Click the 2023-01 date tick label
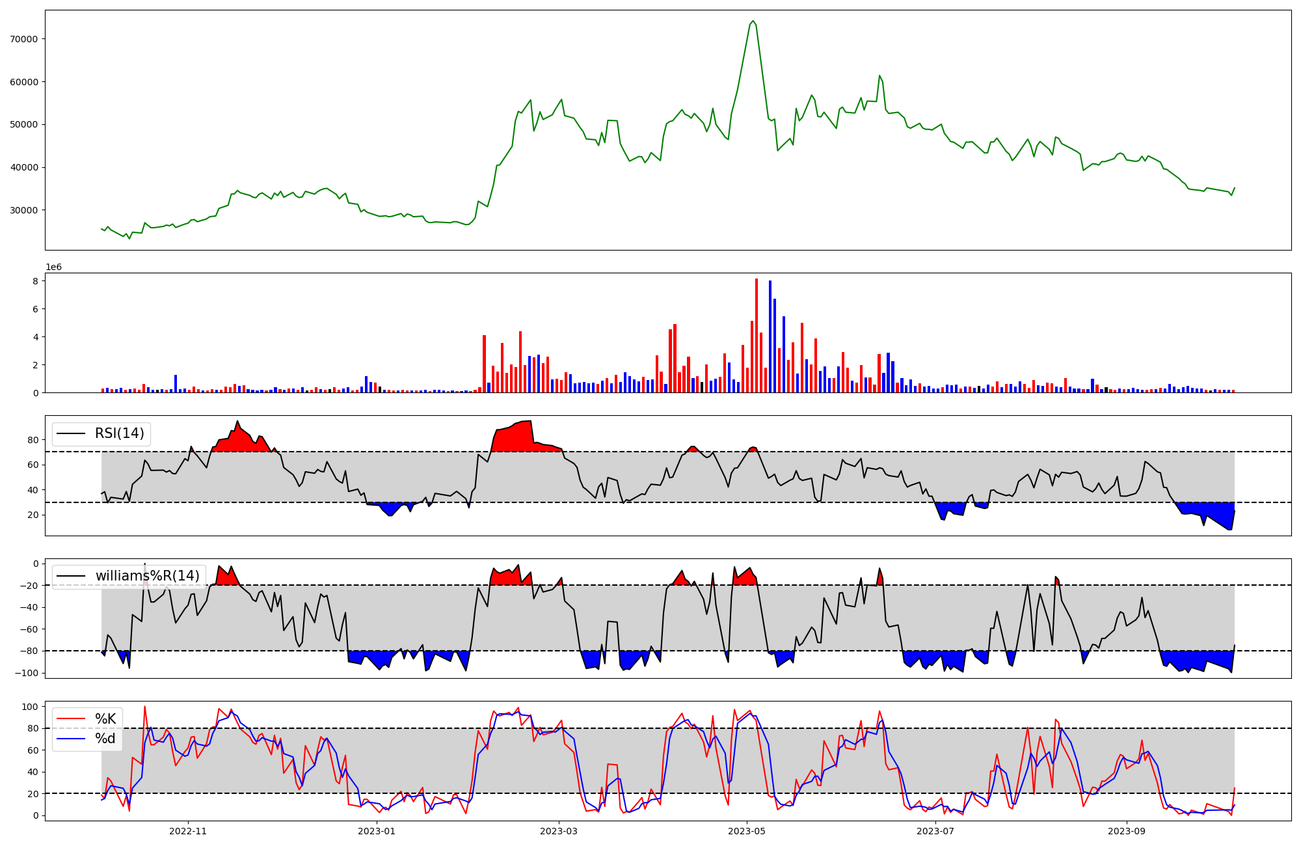 point(377,831)
